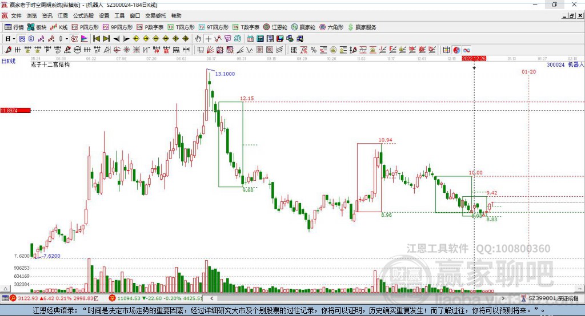Jump to last bar icon
Screen dimensions: 585x316
click(106, 39)
